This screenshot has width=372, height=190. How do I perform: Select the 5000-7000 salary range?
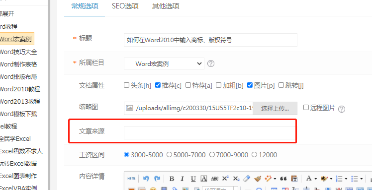169,155
